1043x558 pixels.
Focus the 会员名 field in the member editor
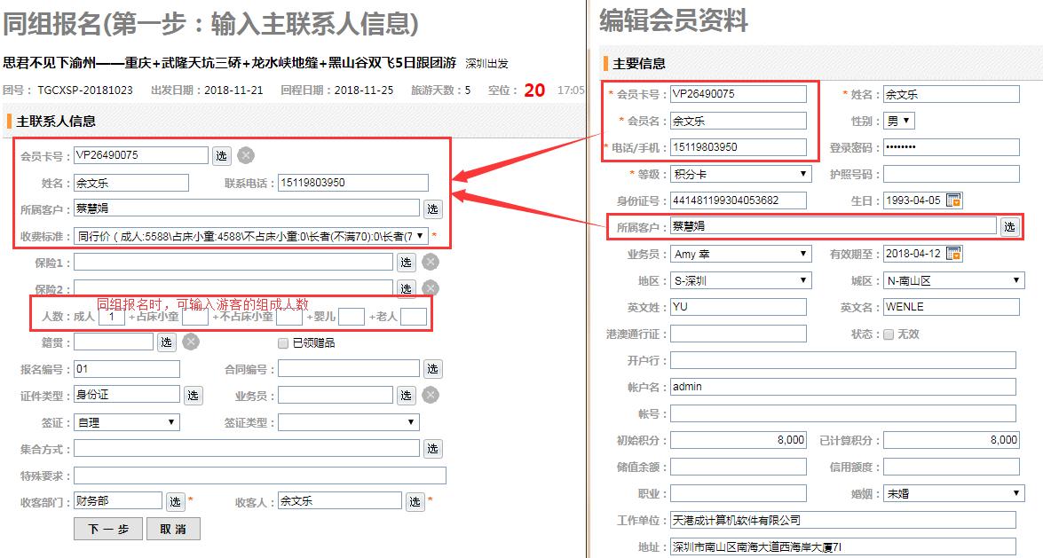[x=739, y=121]
